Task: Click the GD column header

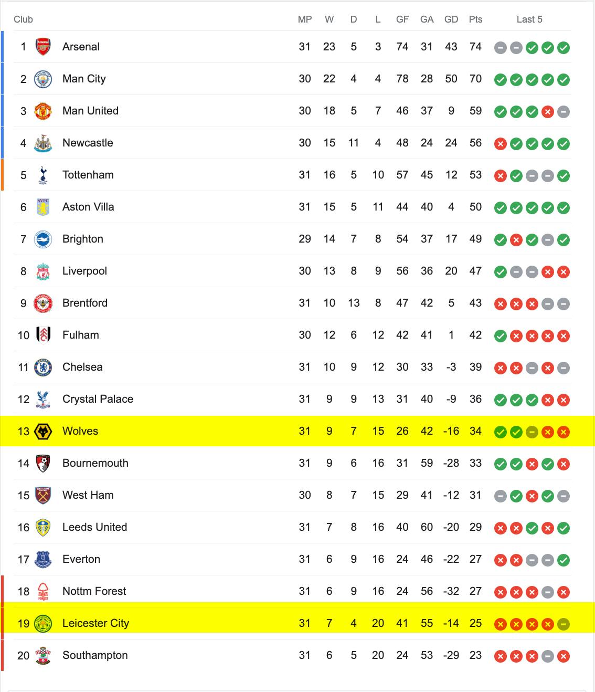Action: click(451, 19)
